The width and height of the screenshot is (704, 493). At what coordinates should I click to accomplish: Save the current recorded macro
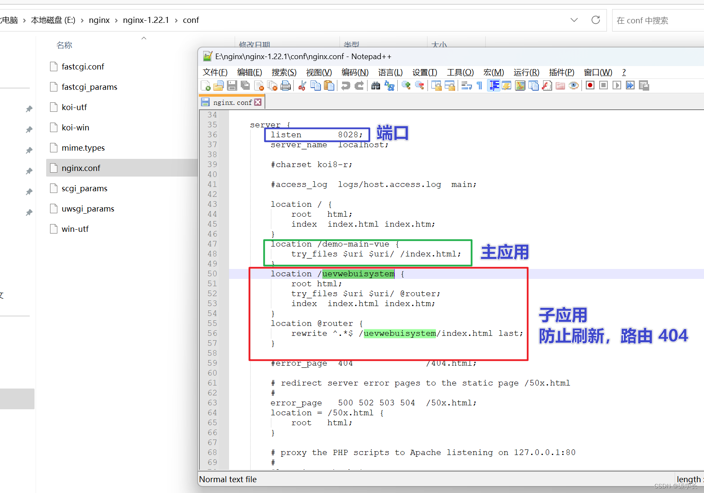coord(644,85)
